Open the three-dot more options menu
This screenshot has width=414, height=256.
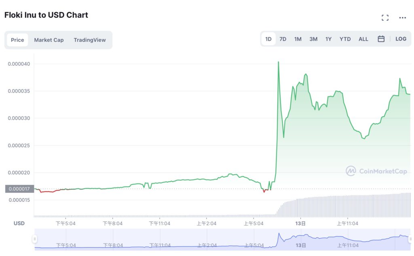coord(402,18)
